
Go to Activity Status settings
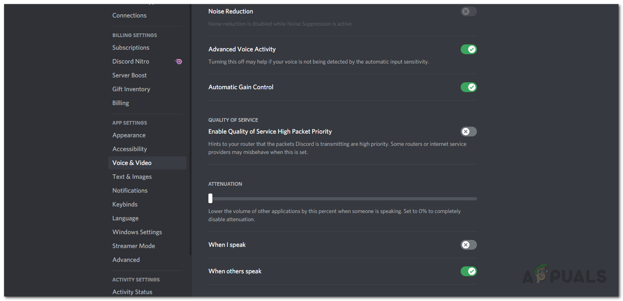(132, 292)
